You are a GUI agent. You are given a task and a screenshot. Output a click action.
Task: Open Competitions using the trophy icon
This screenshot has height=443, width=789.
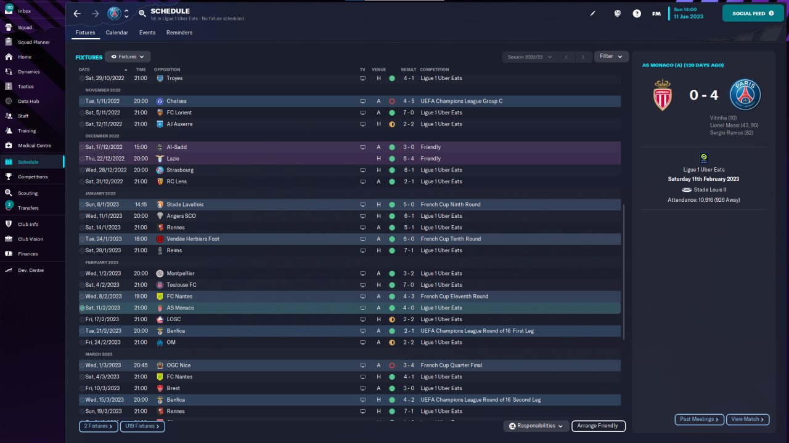pos(9,177)
